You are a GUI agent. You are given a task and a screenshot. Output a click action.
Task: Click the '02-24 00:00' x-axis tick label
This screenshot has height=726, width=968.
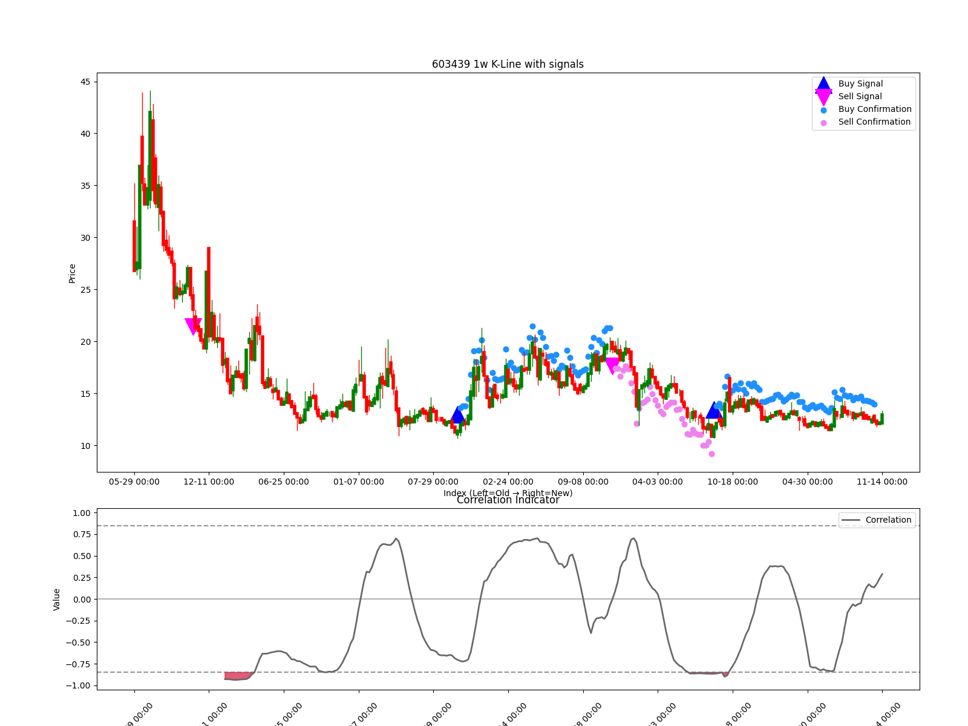(508, 482)
